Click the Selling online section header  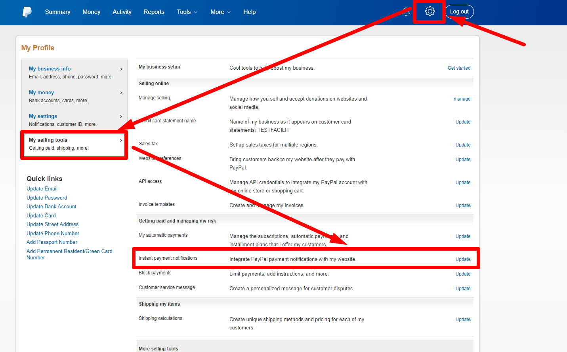point(154,84)
